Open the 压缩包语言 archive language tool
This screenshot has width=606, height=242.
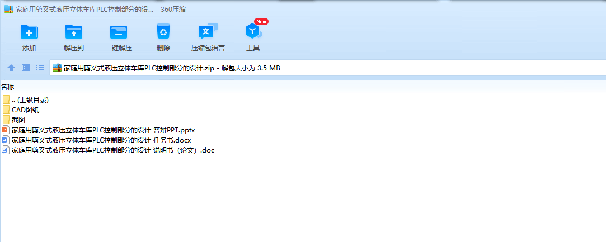[x=208, y=32]
